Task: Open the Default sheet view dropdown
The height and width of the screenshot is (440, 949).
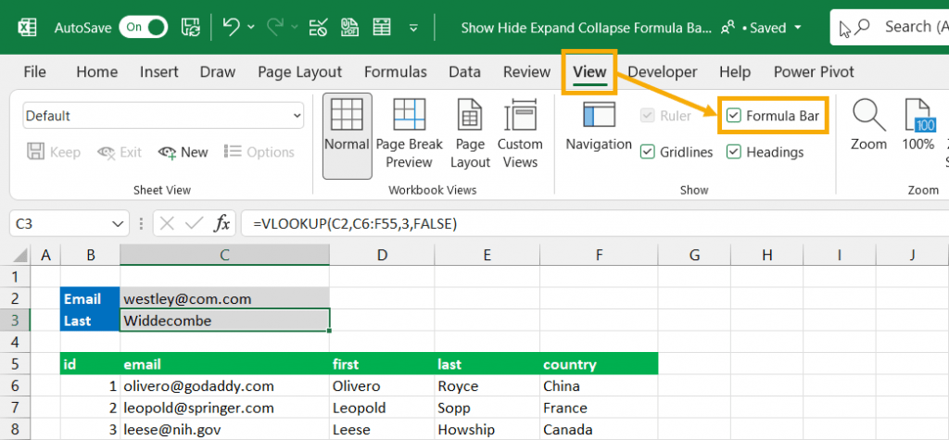Action: [297, 116]
